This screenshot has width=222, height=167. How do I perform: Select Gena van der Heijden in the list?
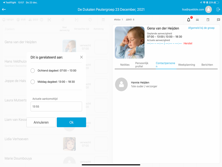point(21,42)
